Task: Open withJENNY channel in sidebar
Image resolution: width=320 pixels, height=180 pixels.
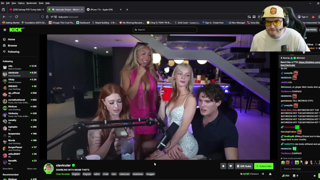Action: click(x=19, y=155)
